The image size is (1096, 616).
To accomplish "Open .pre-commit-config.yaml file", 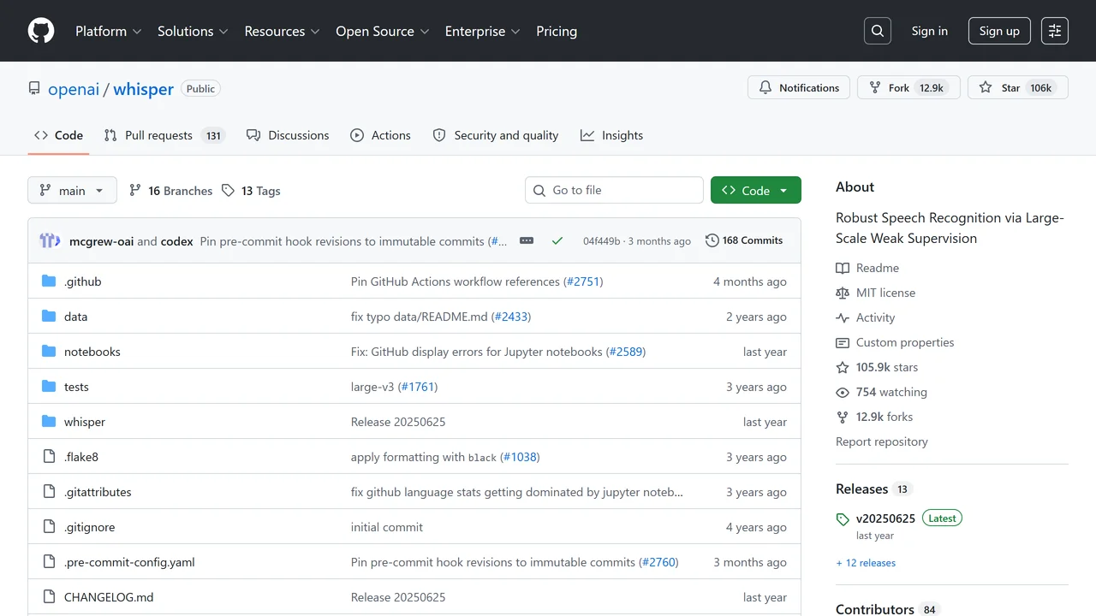I will pos(129,562).
